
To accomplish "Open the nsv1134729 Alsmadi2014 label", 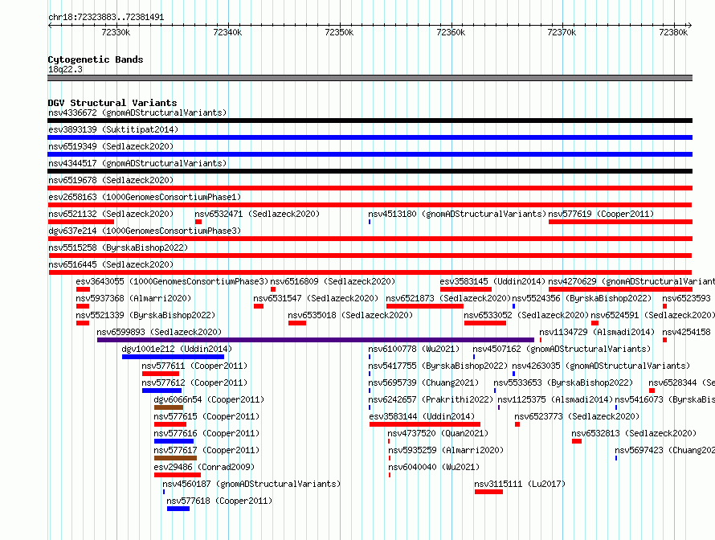I will tap(597, 332).
